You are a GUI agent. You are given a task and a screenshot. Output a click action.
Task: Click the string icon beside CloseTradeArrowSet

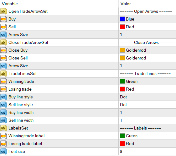coord(3,42)
